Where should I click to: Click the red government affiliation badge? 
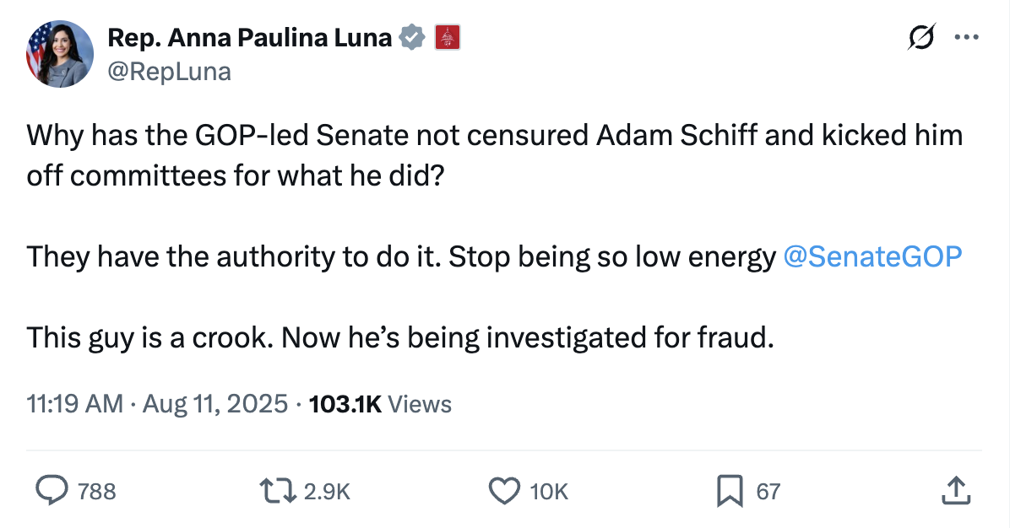pos(447,38)
